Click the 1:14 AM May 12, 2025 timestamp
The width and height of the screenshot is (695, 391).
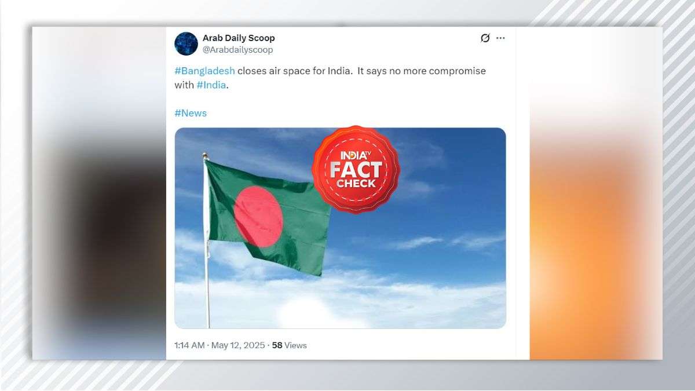(x=220, y=345)
